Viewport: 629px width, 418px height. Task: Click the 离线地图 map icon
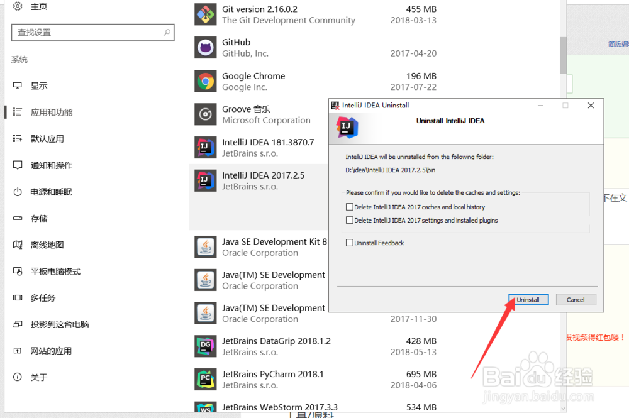17,245
